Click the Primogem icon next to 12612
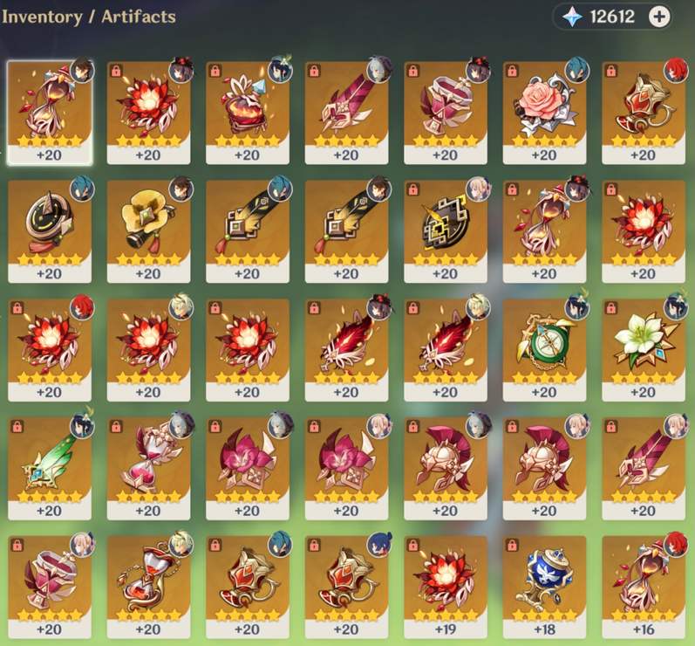The image size is (695, 646). click(572, 17)
